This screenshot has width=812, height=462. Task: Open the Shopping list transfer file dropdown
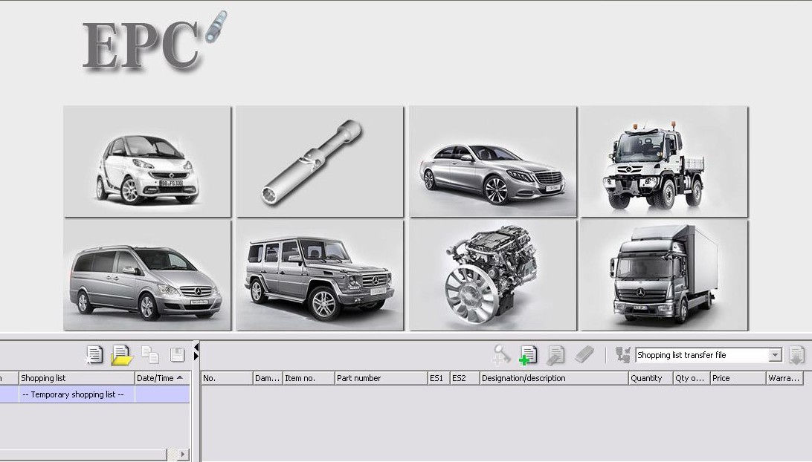pos(773,355)
